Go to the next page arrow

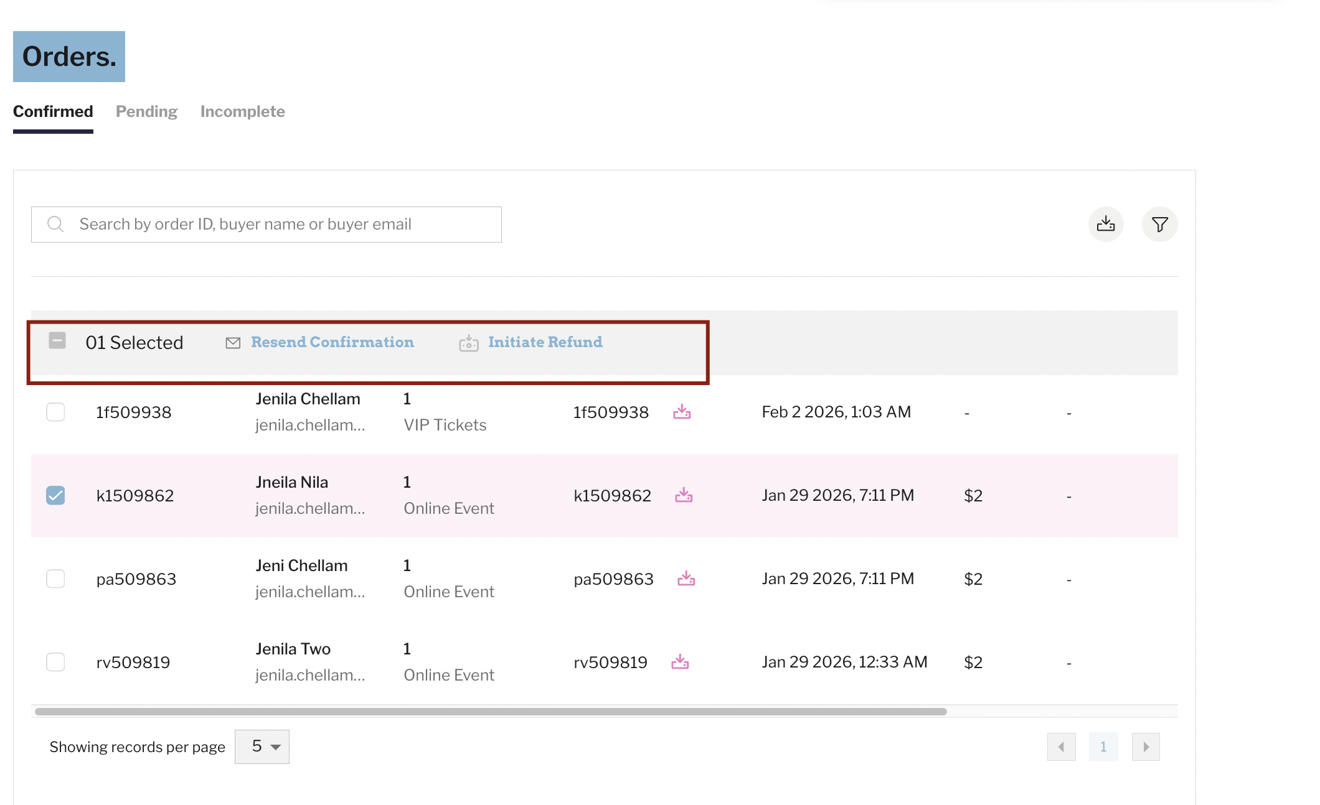click(1146, 747)
